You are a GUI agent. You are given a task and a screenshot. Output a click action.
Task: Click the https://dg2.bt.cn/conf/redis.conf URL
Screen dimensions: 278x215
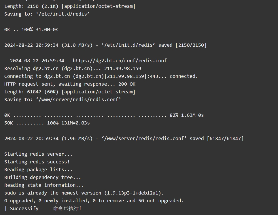(120, 61)
